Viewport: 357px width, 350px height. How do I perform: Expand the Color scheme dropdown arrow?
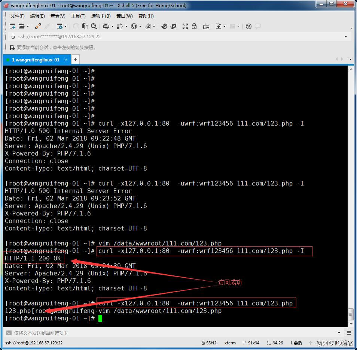pyautogui.click(x=126, y=27)
